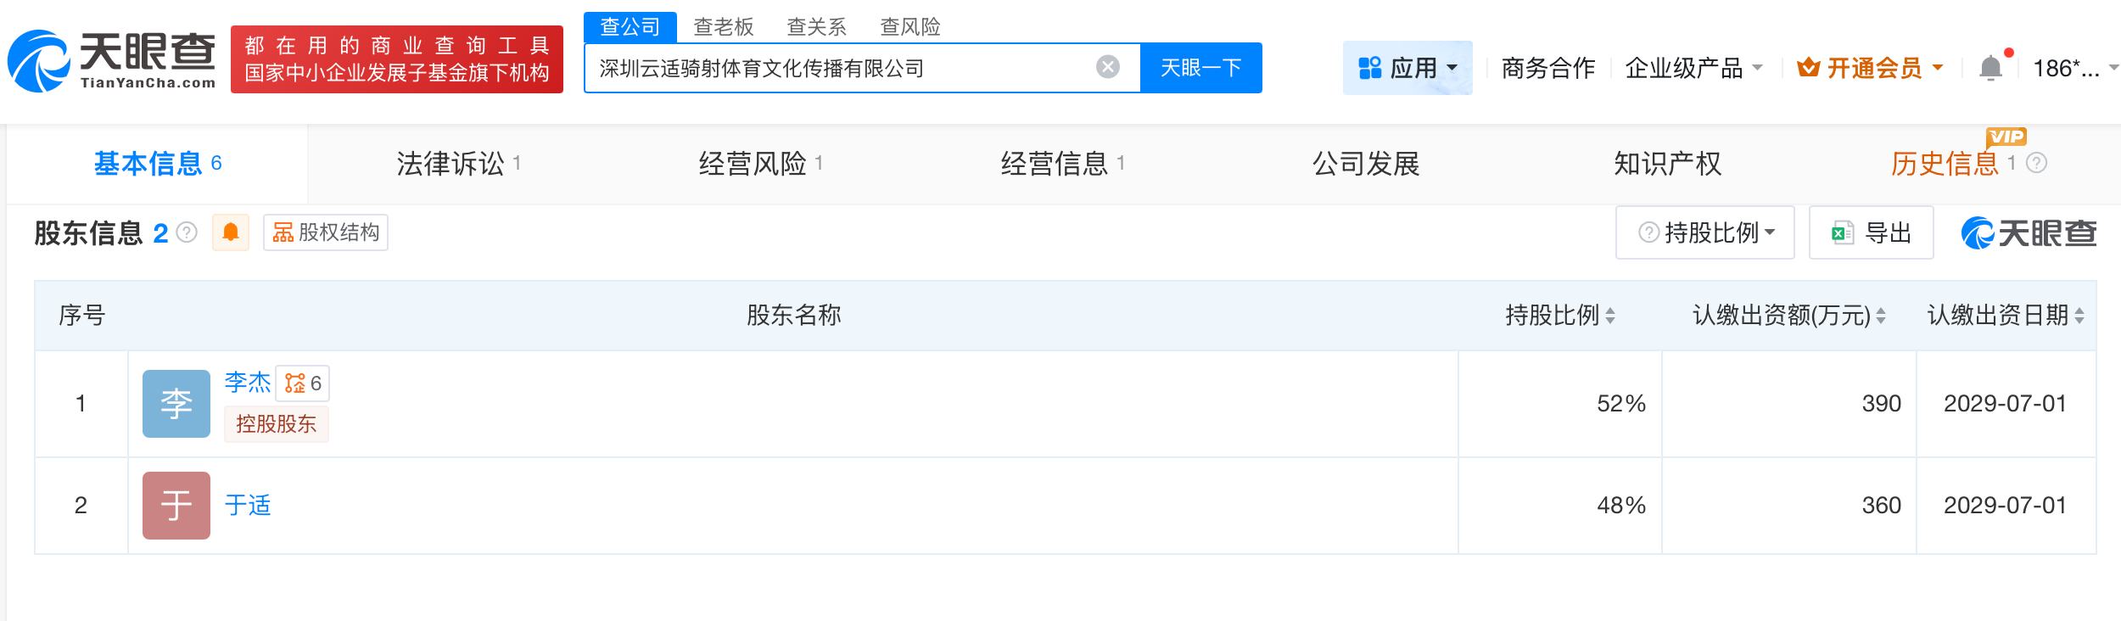Click the orange shareholder alert bell icon
2121x621 pixels.
230,232
